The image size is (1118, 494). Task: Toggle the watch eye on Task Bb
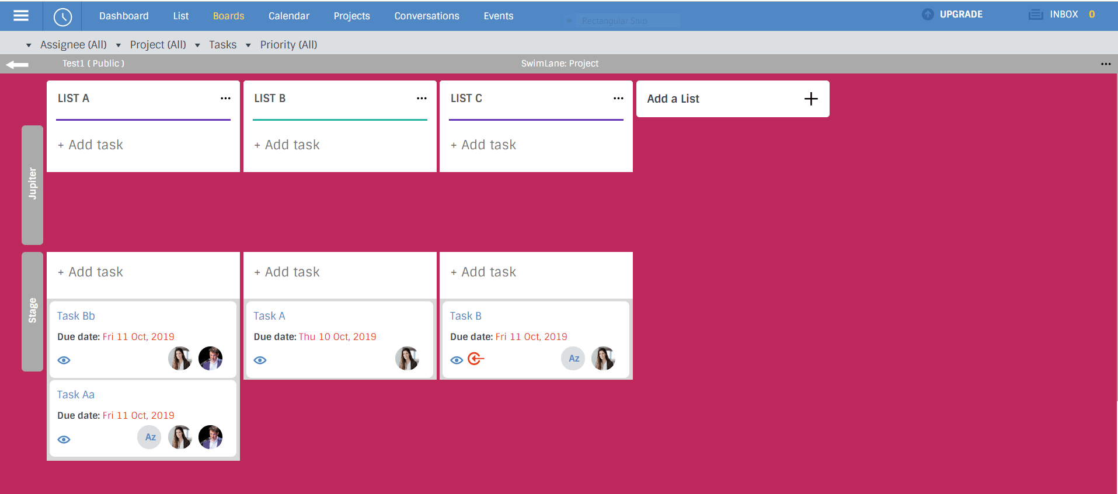pos(64,360)
